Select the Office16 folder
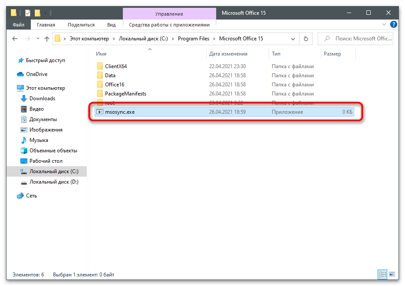 (x=115, y=85)
